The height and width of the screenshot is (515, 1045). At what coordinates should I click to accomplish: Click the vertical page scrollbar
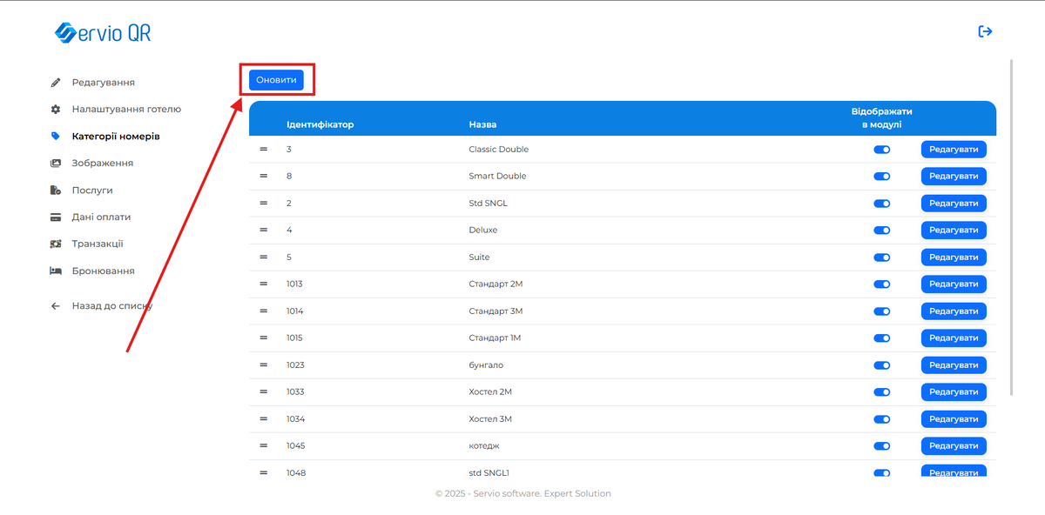[1011, 226]
